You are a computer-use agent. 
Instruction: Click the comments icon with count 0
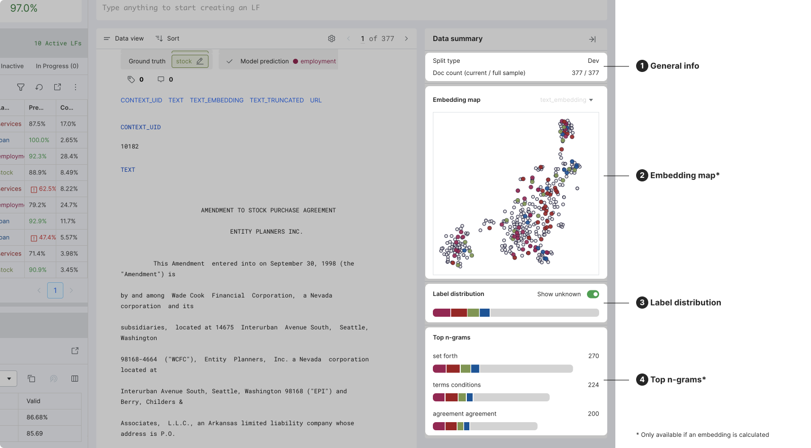(x=161, y=80)
